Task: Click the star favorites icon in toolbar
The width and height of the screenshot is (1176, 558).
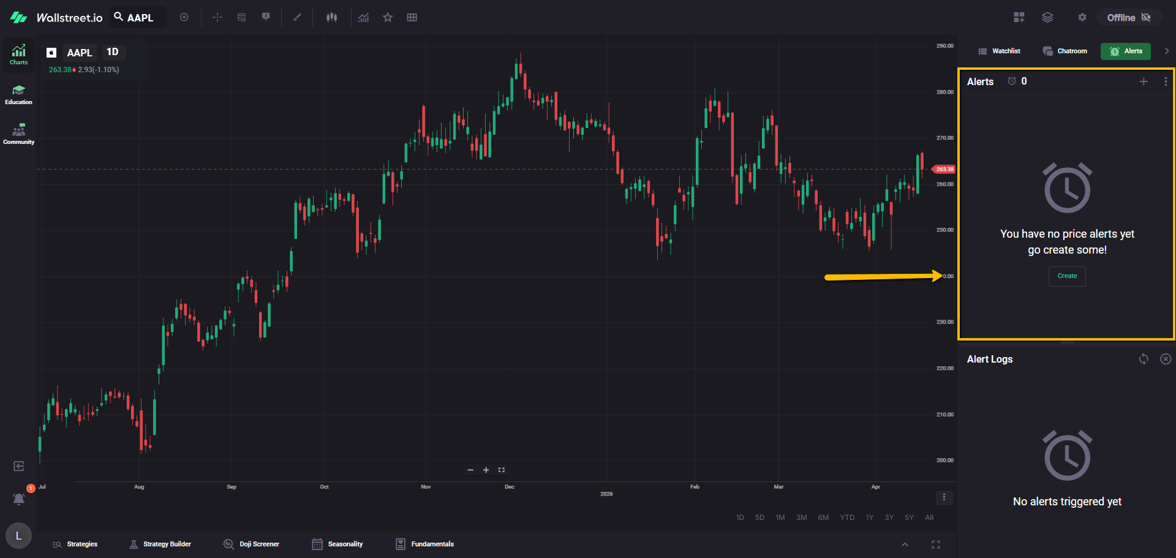Action: click(x=388, y=18)
